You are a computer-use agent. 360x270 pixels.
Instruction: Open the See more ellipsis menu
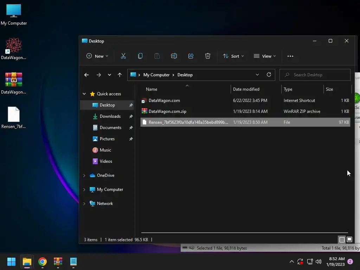pyautogui.click(x=290, y=56)
